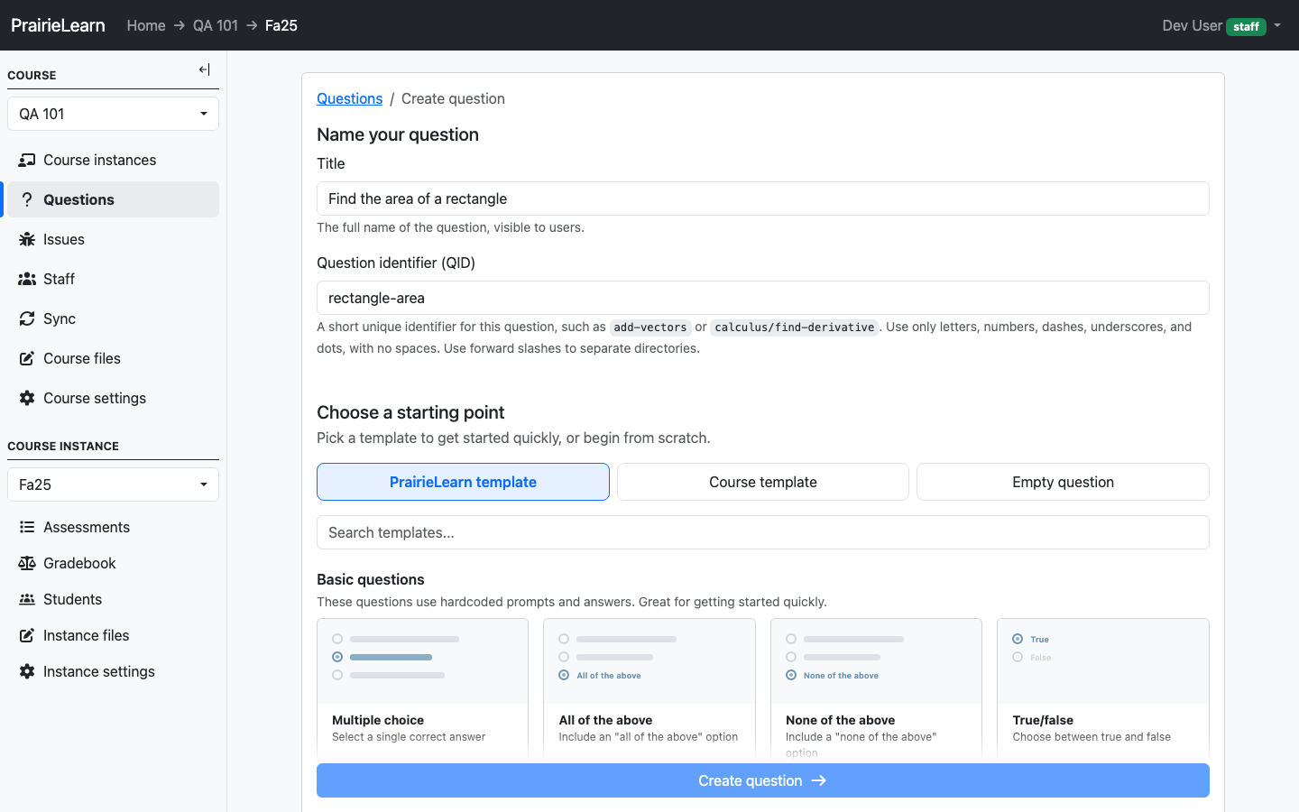Click the Gradebook scale icon
This screenshot has width=1299, height=812.
[x=27, y=563]
